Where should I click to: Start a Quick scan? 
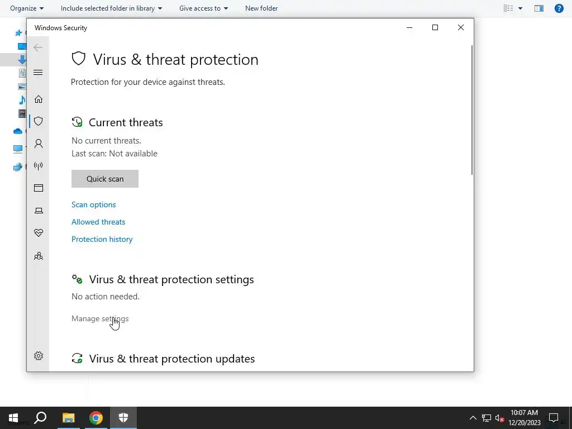tap(104, 179)
